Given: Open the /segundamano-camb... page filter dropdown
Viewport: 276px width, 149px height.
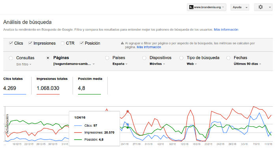Looking at the screenshot, I should pos(74,64).
